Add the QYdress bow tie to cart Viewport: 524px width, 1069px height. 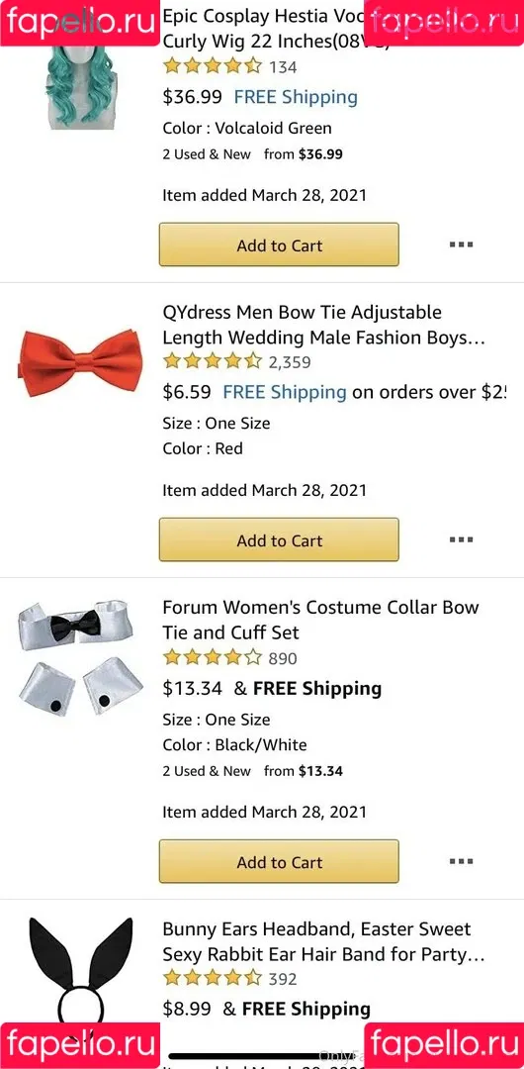(279, 540)
